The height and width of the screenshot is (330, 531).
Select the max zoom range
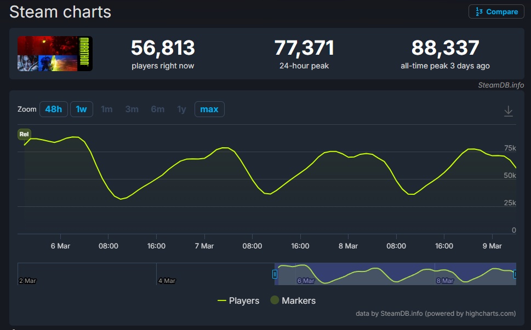[x=209, y=109]
